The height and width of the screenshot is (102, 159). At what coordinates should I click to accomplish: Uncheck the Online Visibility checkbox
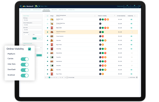tap(30, 49)
